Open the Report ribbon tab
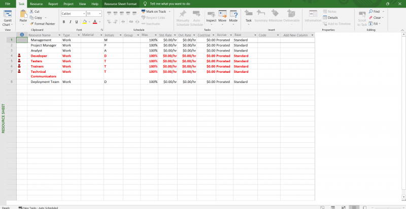 53,4
